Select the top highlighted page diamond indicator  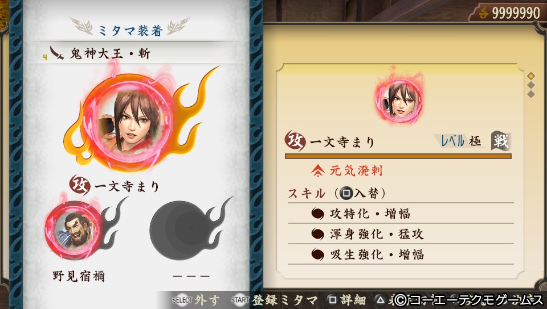(x=531, y=76)
